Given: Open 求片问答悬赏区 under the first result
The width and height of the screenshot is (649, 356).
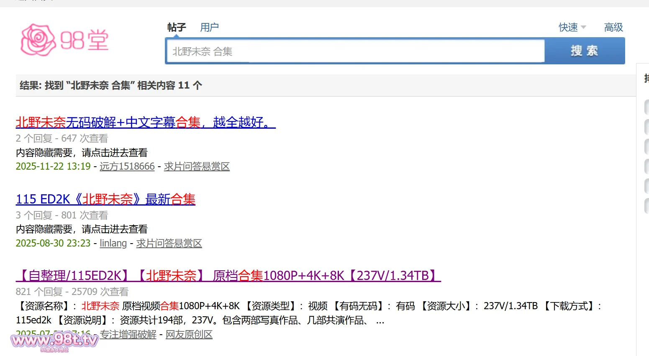Looking at the screenshot, I should (197, 167).
